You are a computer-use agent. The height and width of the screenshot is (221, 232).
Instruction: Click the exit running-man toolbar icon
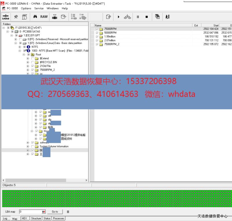(167, 17)
